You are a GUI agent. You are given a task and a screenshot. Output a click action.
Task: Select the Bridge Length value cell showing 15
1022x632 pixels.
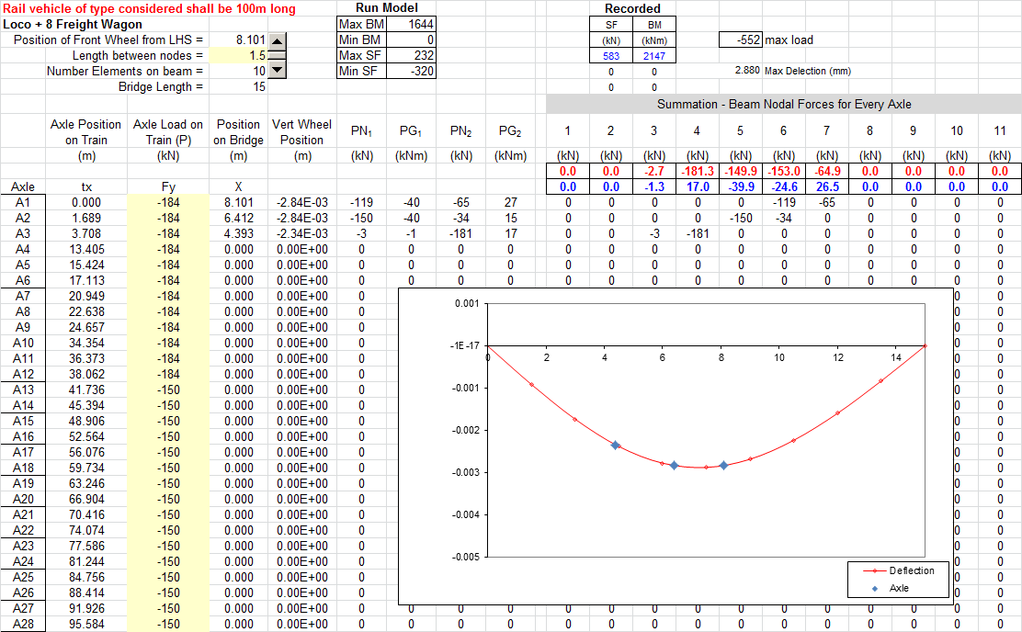pyautogui.click(x=260, y=85)
